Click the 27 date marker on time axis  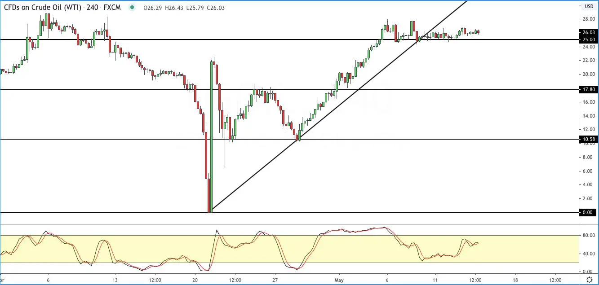[x=275, y=278]
